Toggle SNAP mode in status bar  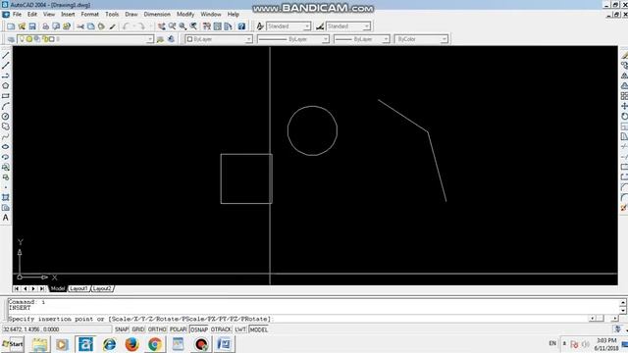point(122,329)
